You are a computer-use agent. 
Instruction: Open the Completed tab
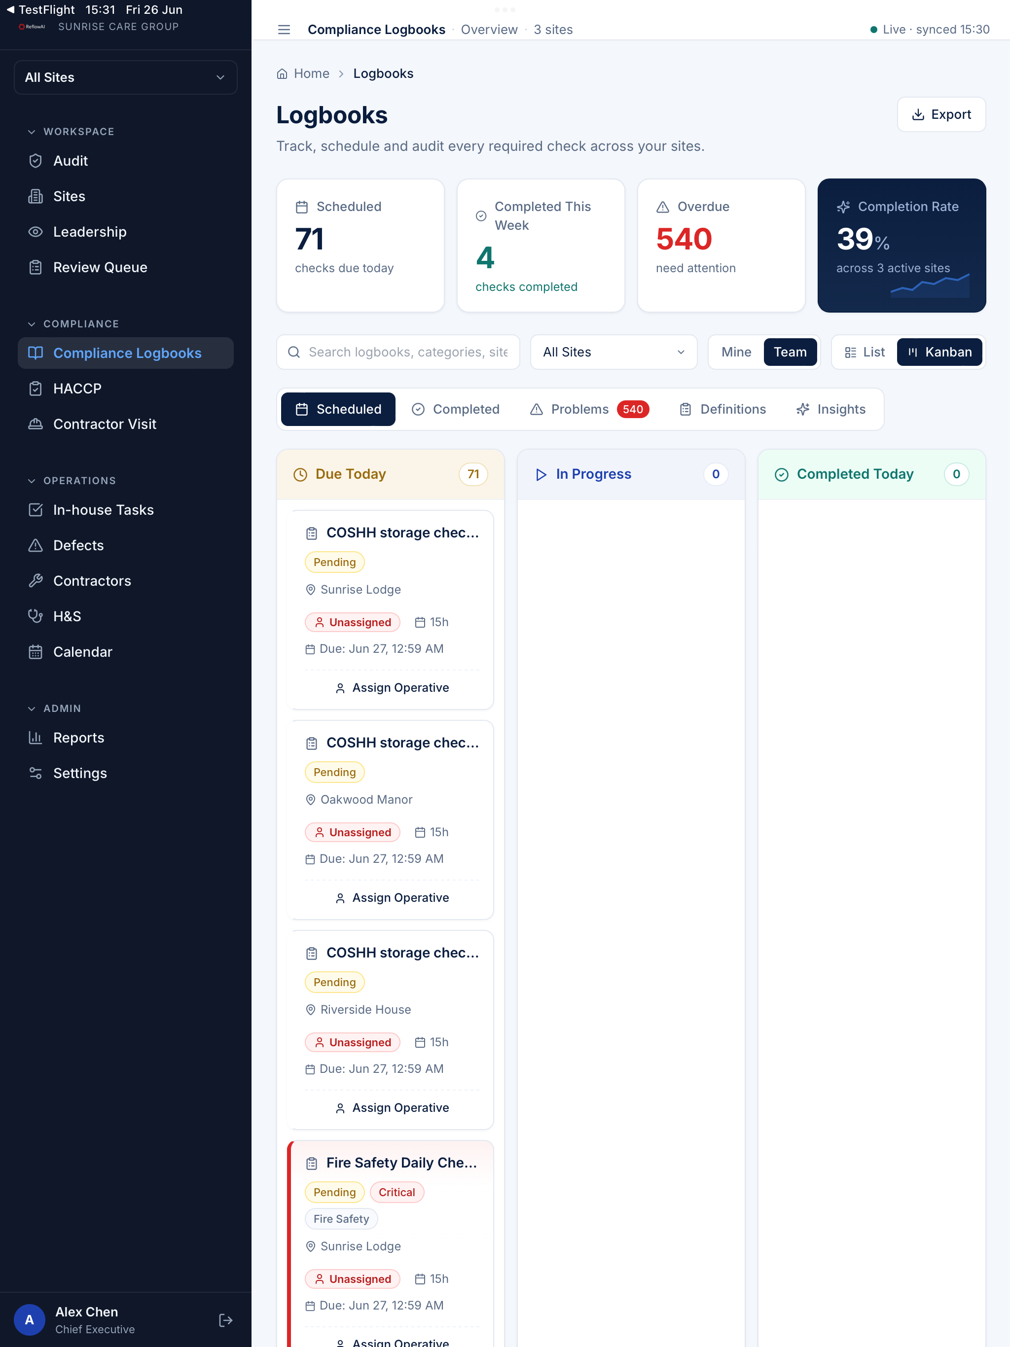pos(456,409)
